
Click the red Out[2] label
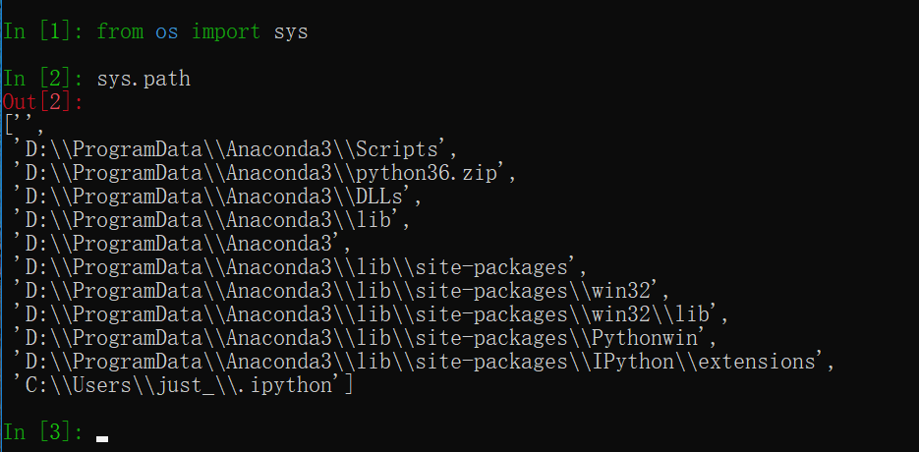(x=43, y=102)
